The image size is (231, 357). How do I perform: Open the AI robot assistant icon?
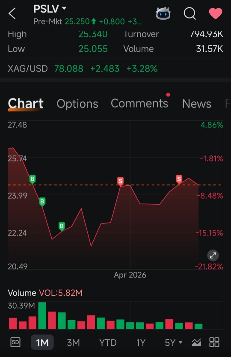pos(163,13)
